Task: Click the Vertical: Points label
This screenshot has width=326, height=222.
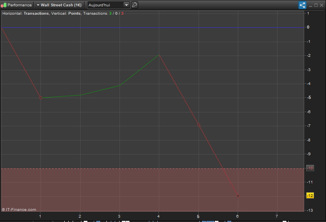Action: pyautogui.click(x=66, y=13)
